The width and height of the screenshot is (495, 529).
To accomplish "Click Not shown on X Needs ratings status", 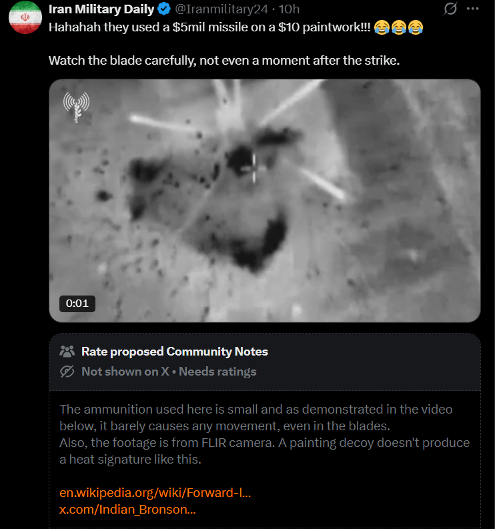I will [x=169, y=372].
